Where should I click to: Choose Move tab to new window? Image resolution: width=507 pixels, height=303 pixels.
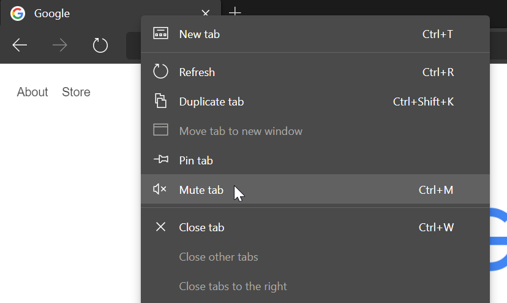(241, 131)
